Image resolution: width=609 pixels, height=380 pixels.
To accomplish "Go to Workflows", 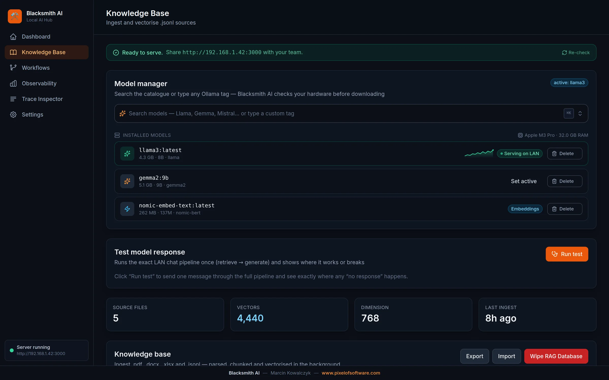I will [47, 68].
